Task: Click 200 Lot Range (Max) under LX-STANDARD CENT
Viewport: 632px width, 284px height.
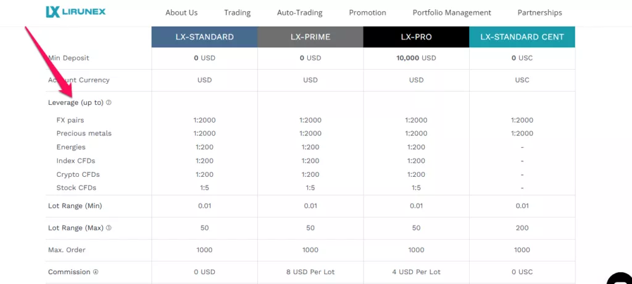Action: tap(522, 228)
